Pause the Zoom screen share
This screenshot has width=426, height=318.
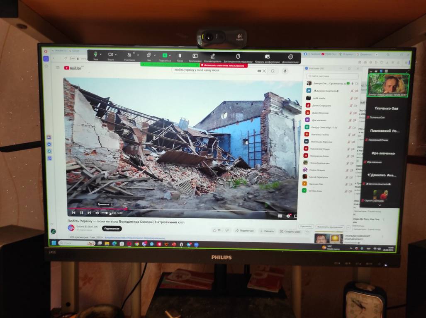tap(180, 55)
